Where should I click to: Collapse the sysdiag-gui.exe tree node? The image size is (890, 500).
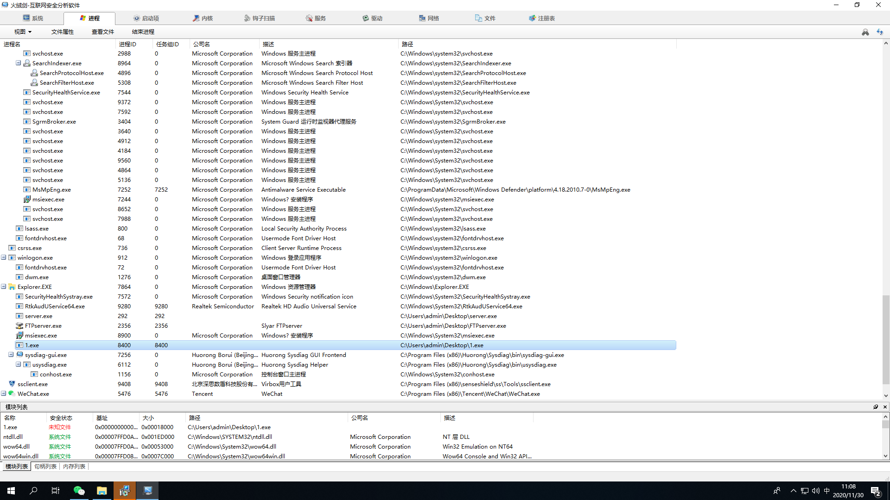(x=11, y=355)
